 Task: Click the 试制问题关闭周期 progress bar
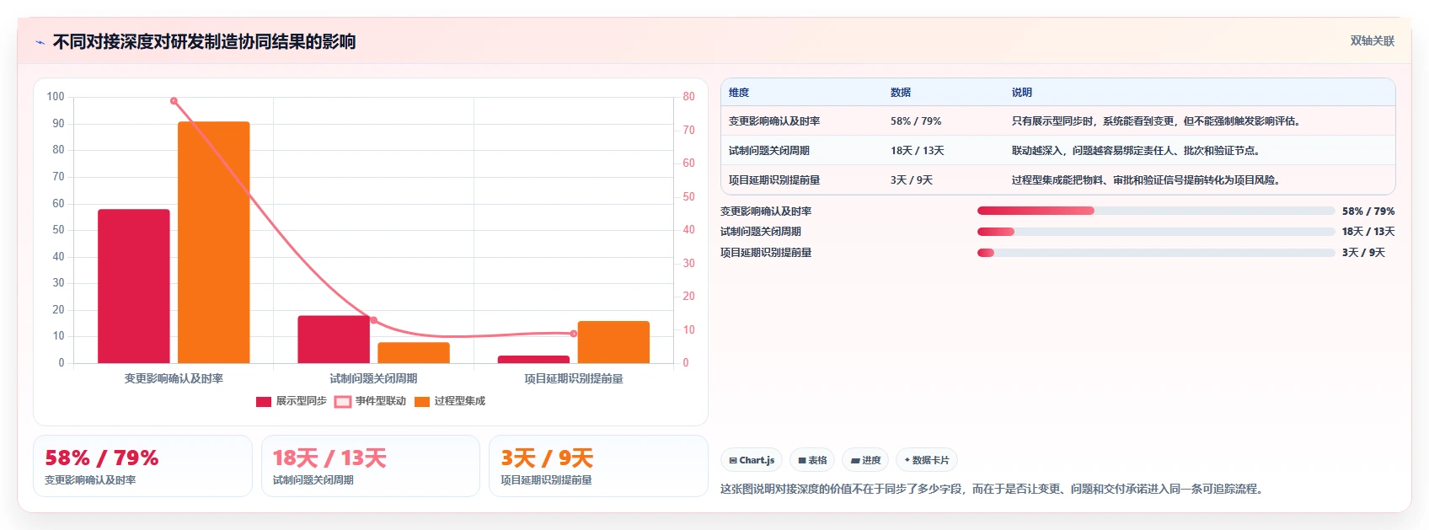(x=1156, y=232)
